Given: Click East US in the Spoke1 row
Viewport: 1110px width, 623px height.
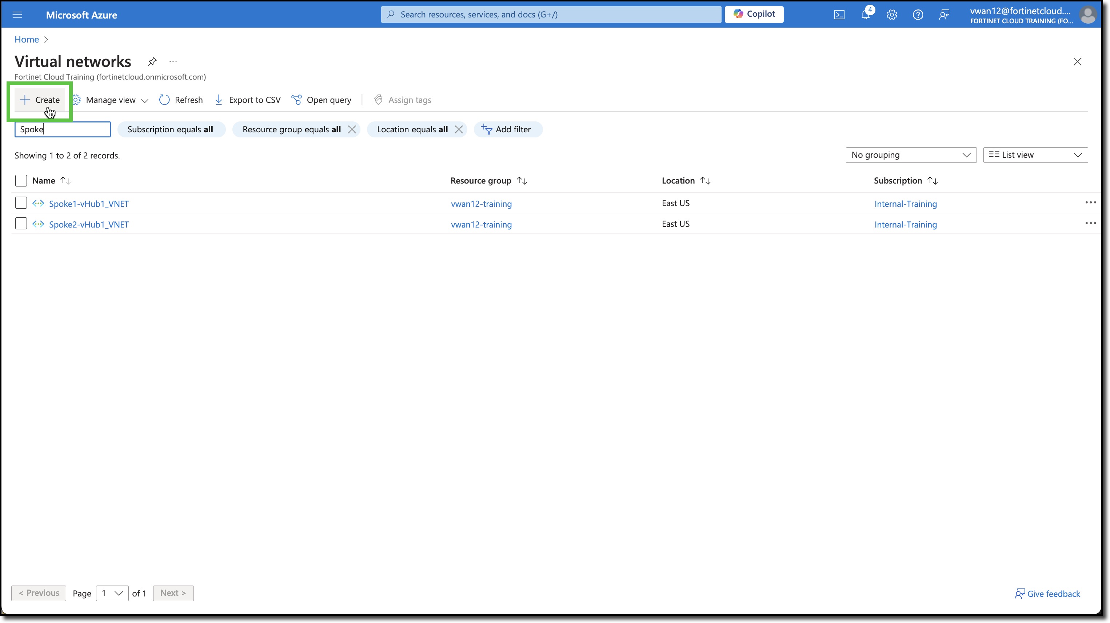Looking at the screenshot, I should (676, 203).
